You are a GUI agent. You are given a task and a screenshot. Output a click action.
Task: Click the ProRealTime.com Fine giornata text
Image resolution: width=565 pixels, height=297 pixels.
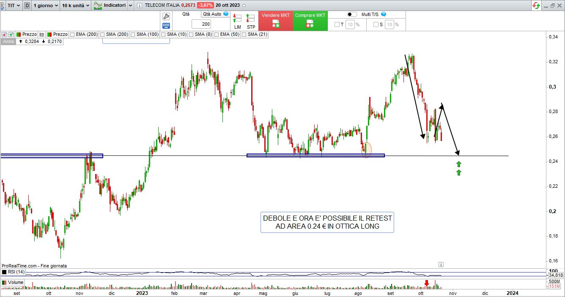pos(34,266)
